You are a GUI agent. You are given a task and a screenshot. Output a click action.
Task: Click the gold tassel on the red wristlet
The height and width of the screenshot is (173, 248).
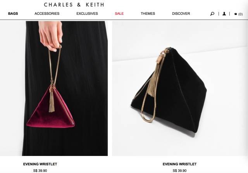[x=52, y=102]
